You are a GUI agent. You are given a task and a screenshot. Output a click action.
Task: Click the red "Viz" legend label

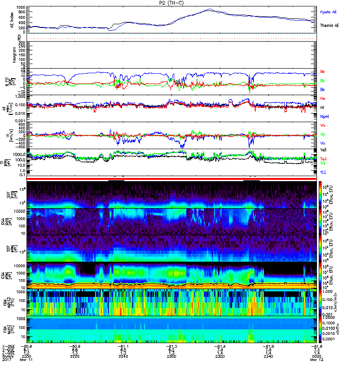322,125
